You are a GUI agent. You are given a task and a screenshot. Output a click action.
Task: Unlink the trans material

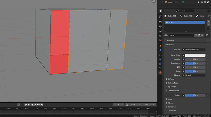click(202, 35)
